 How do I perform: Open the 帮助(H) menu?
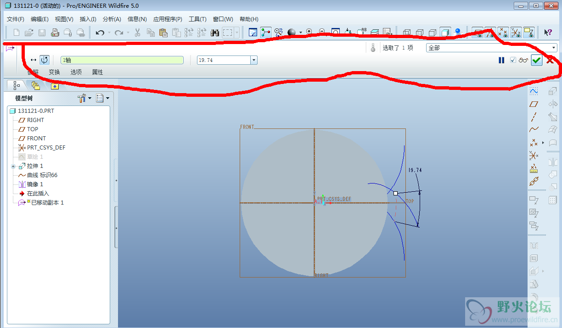click(249, 19)
